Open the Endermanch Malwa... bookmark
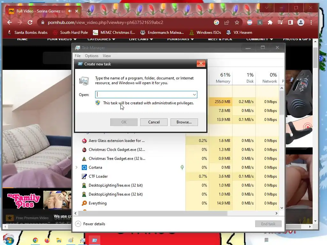This screenshot has width=327, height=245. point(162,33)
